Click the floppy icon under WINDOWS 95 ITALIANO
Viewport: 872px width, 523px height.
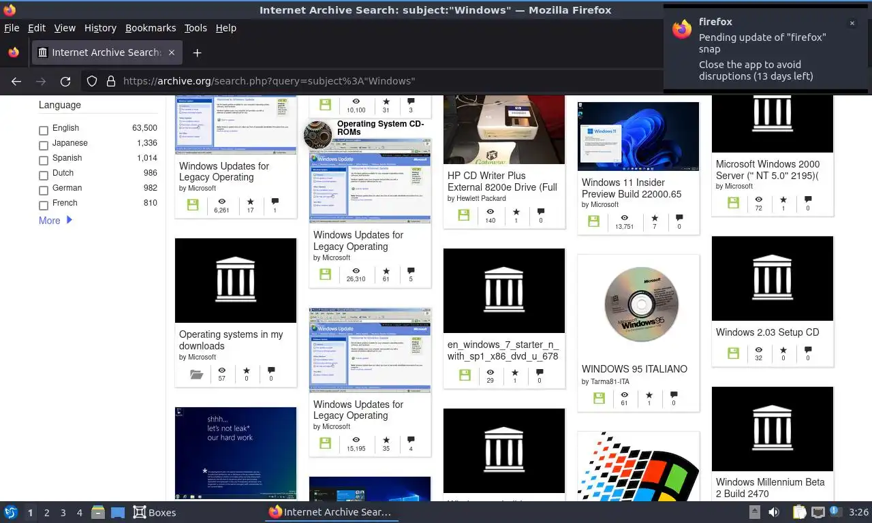click(599, 398)
